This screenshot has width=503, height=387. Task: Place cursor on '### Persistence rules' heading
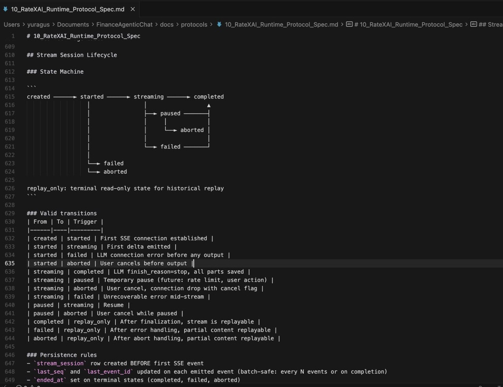[x=62, y=355]
